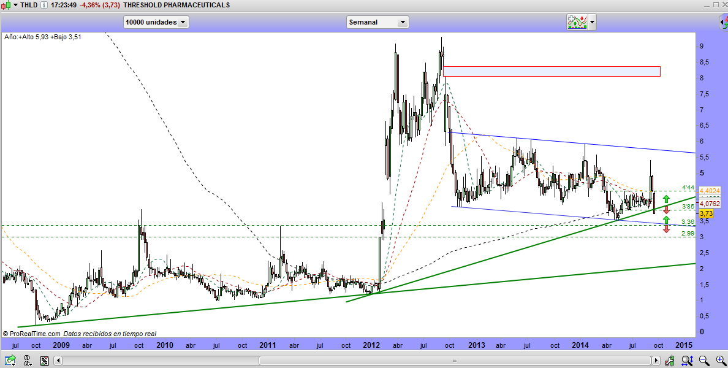
Task: Click the 2,99 level label
Action: coord(688,233)
